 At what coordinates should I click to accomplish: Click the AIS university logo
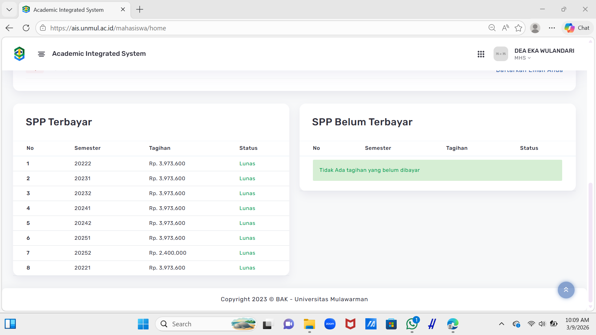(19, 54)
